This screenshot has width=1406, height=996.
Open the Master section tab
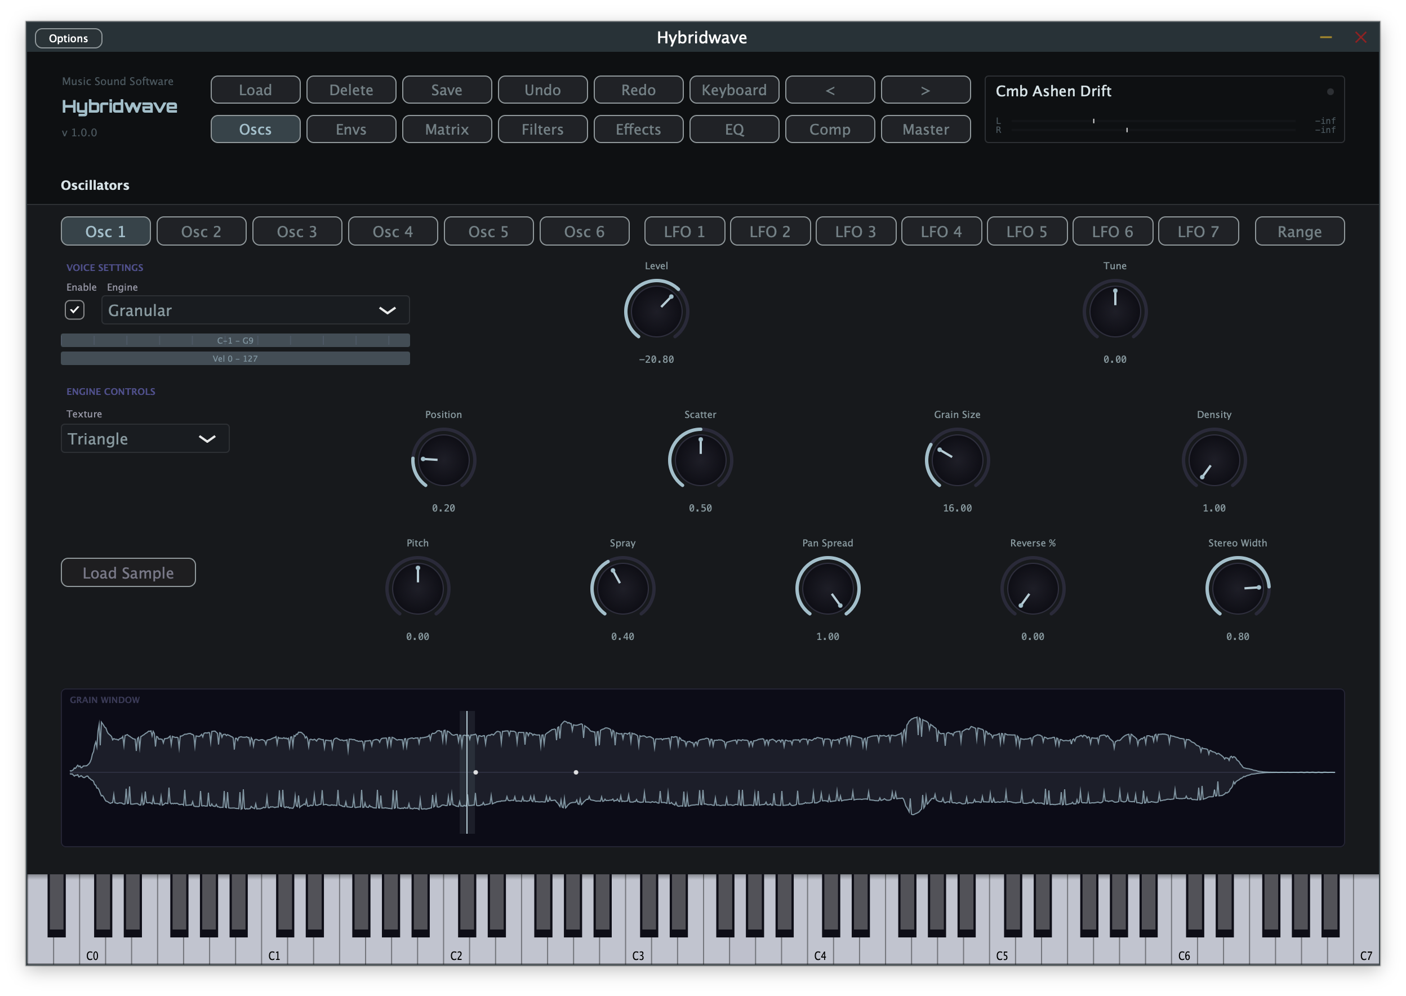coord(925,129)
